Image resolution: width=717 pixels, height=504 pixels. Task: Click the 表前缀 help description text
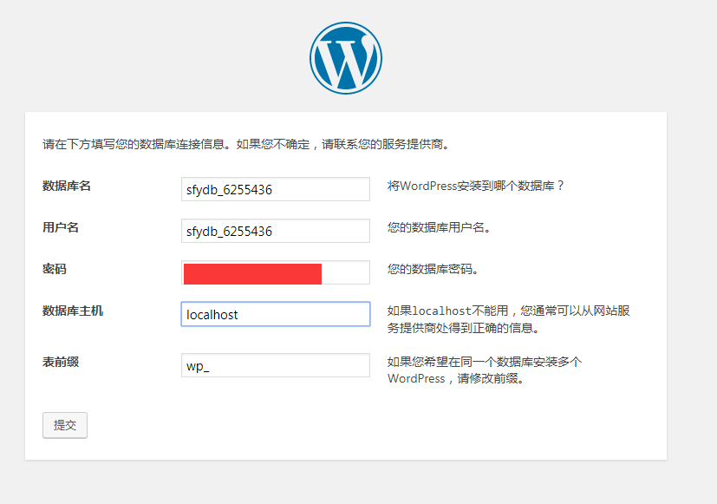[485, 370]
